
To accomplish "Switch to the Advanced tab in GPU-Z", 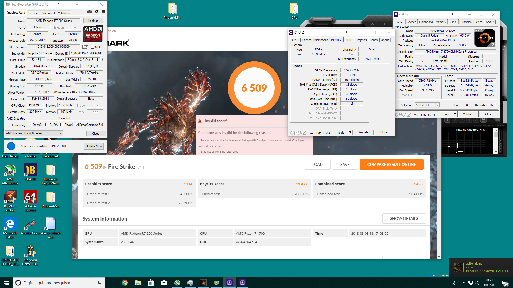I will click(x=48, y=13).
